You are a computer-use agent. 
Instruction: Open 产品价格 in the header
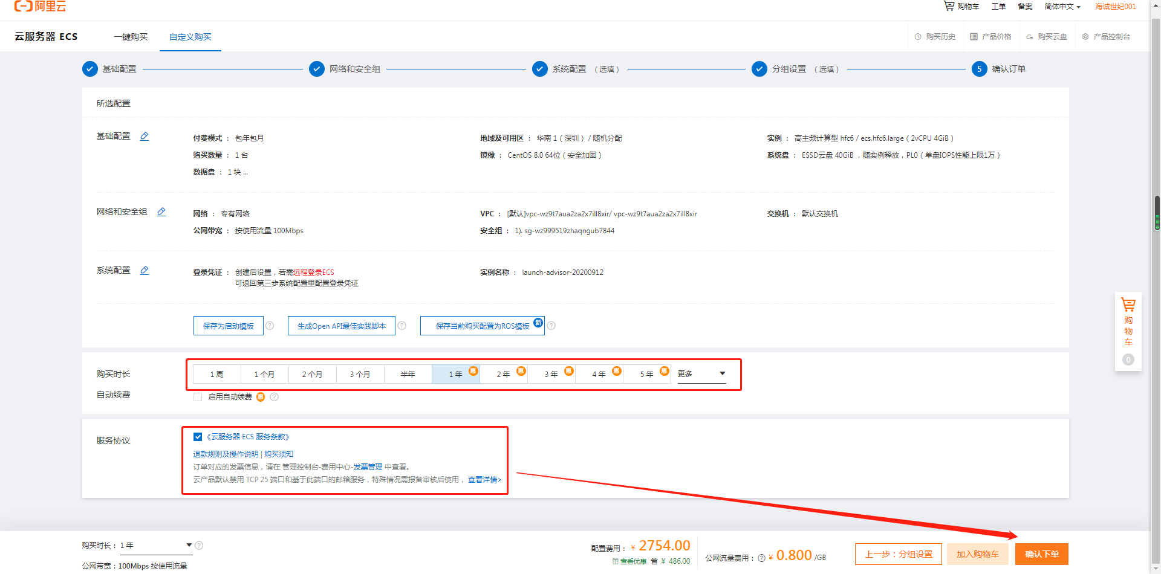coord(990,37)
